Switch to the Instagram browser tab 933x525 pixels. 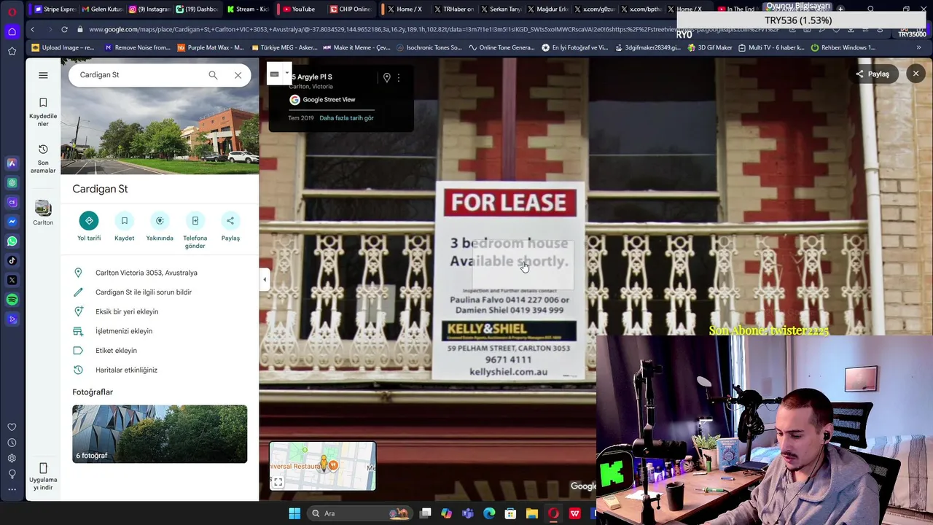(149, 9)
